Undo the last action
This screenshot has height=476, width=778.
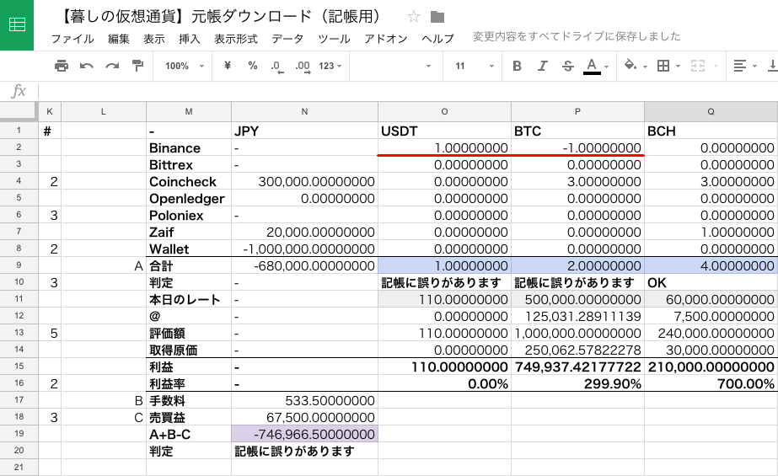(87, 66)
